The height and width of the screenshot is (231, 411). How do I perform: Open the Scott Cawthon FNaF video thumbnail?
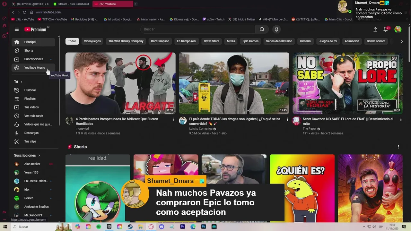click(x=347, y=83)
